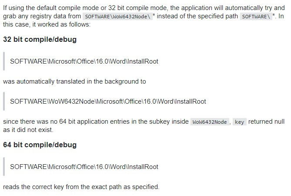
Task: Click the WoW6432Node\Microsoft\Office blockquote path
Action: pyautogui.click(x=108, y=101)
